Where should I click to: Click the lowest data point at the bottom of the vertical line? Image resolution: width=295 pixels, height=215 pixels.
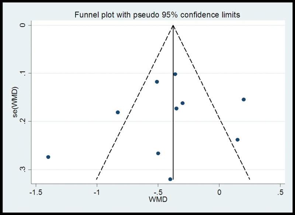pos(170,179)
